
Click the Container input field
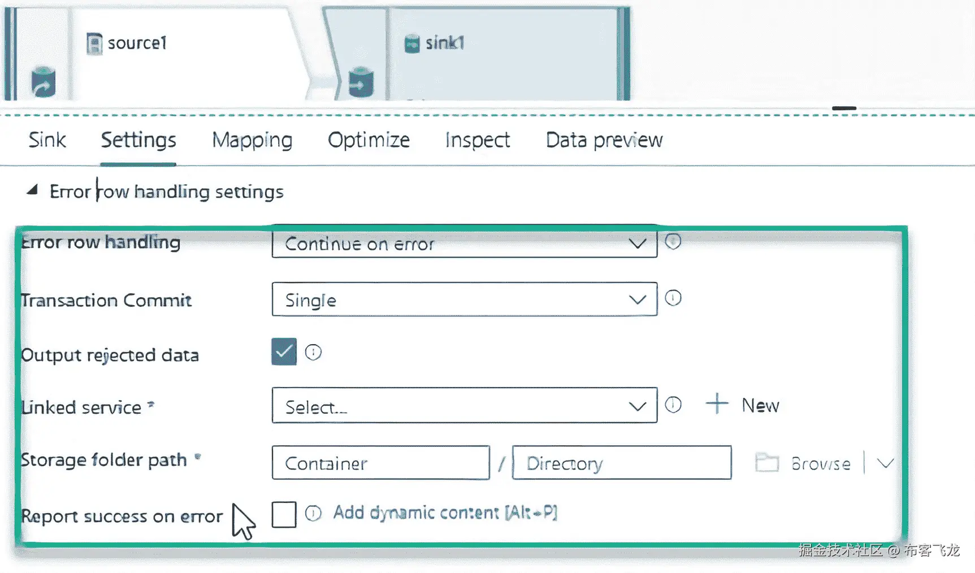click(380, 463)
